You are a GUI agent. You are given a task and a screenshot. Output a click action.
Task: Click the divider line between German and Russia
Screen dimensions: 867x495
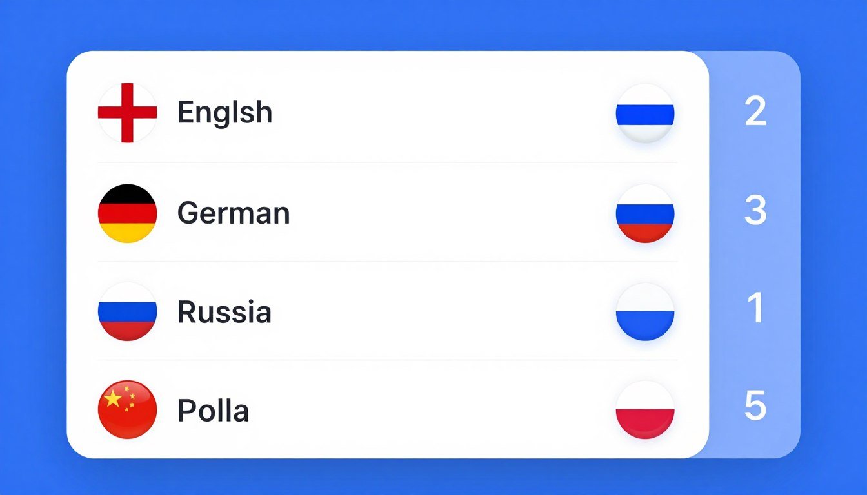coord(387,262)
